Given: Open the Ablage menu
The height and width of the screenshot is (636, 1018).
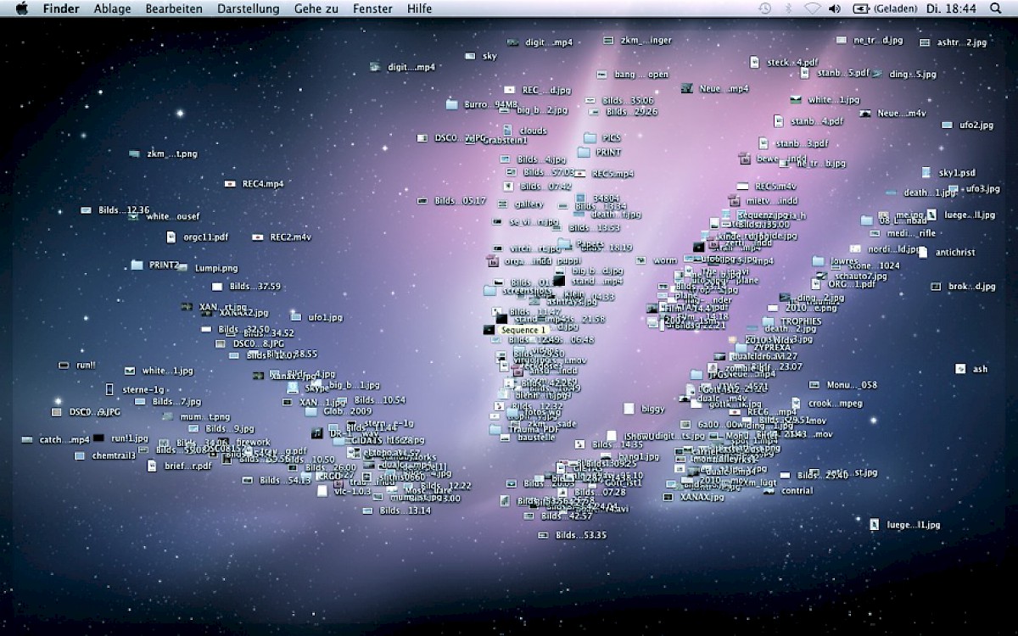Looking at the screenshot, I should coord(112,8).
